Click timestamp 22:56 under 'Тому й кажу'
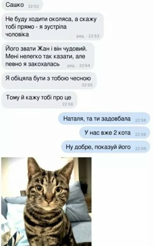Screen dimensions: 153x246 [x=68, y=104]
